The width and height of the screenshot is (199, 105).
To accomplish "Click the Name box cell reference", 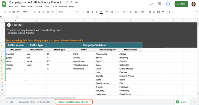I will point(7,17).
